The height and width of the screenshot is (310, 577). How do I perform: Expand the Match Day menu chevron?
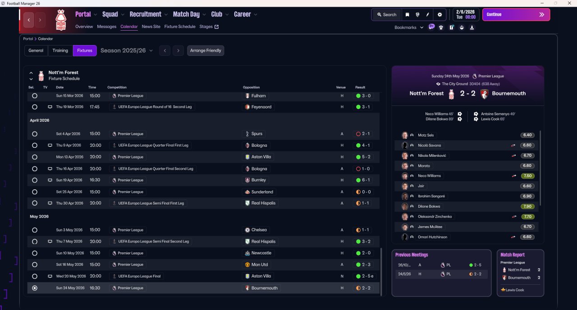(x=204, y=14)
